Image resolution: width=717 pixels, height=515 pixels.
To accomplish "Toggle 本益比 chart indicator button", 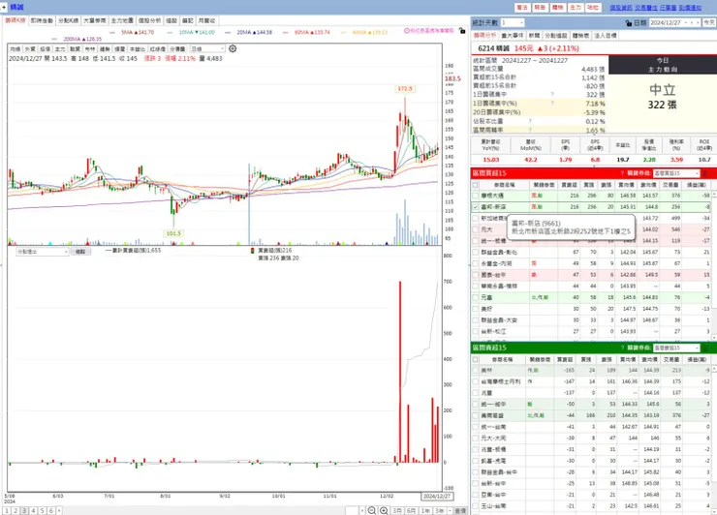I will [138, 49].
